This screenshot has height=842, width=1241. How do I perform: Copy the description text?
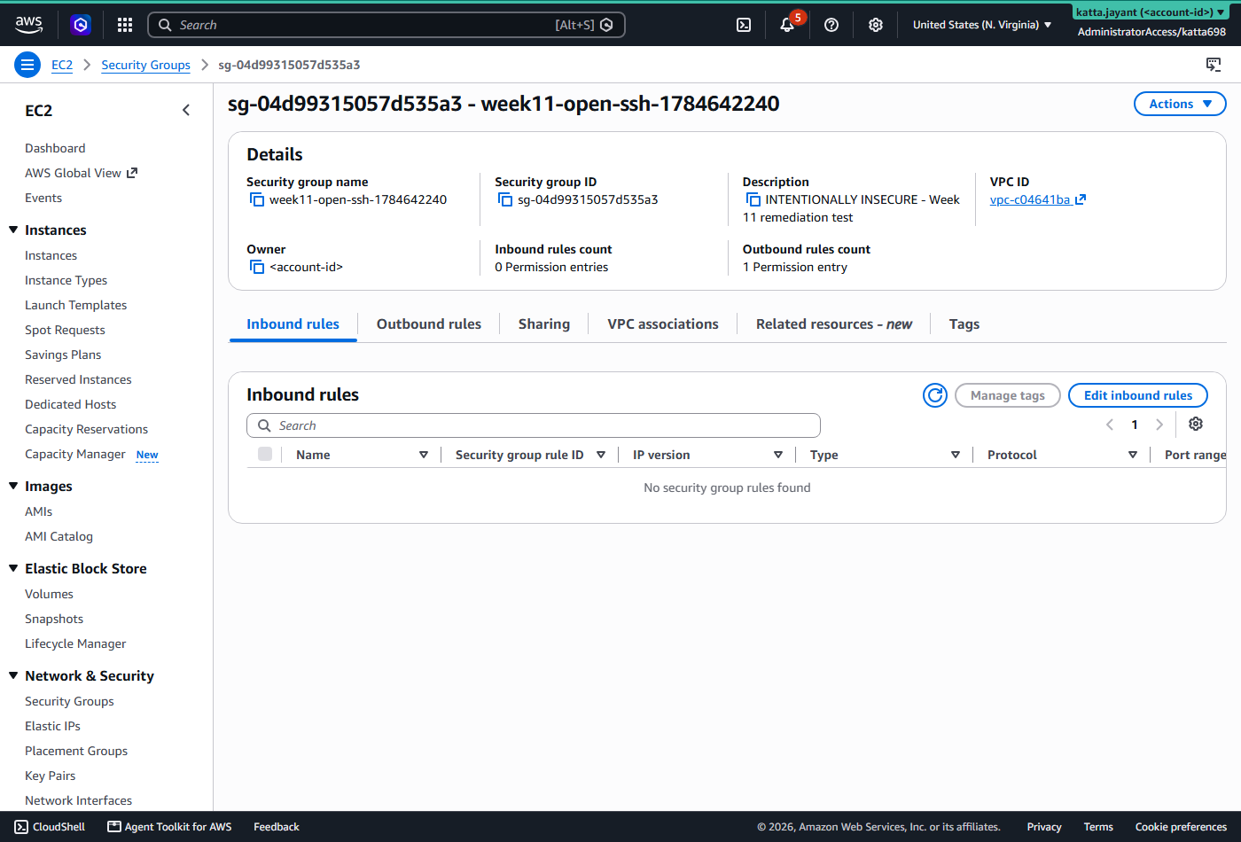[753, 200]
